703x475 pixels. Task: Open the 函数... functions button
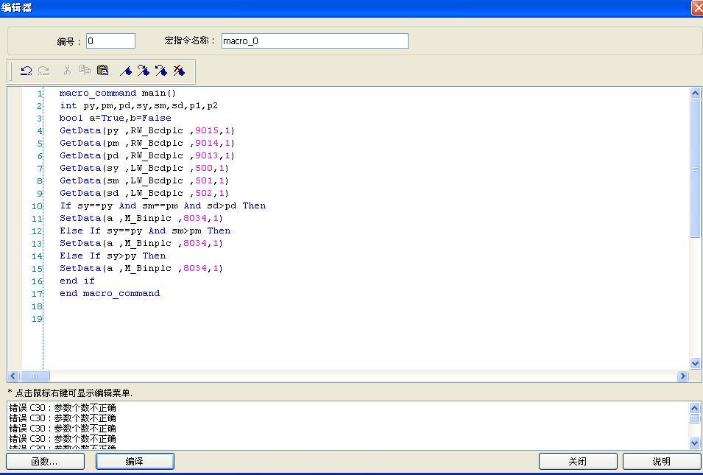(44, 461)
